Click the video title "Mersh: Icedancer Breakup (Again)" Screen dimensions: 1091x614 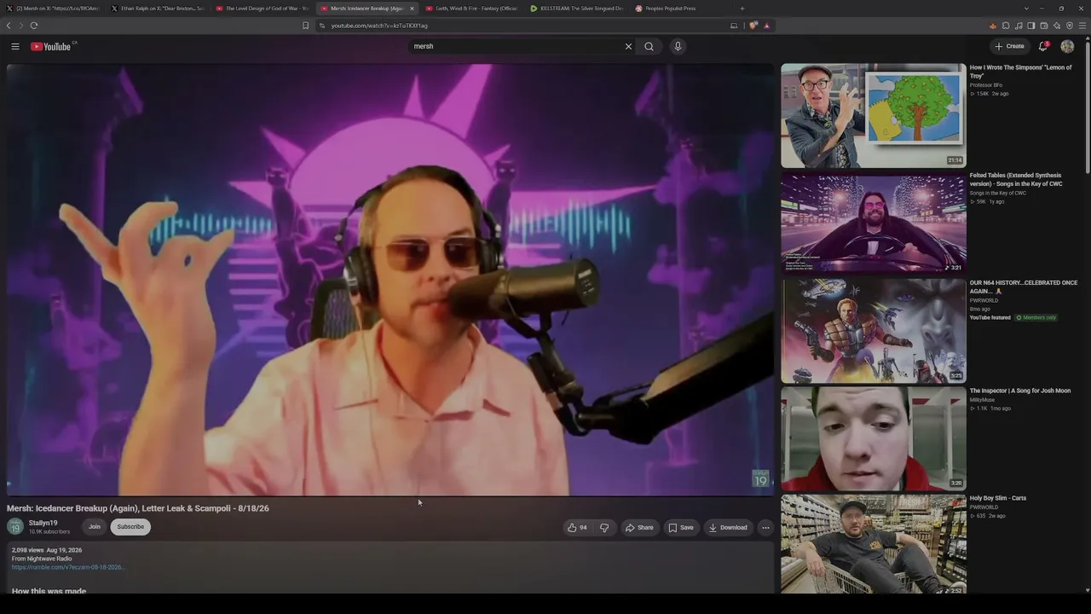[x=138, y=508]
